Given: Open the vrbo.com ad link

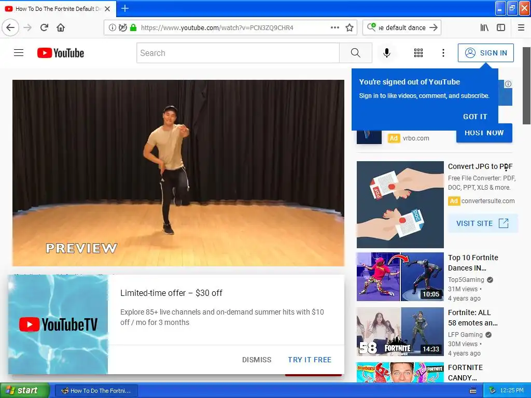Looking at the screenshot, I should pos(416,138).
